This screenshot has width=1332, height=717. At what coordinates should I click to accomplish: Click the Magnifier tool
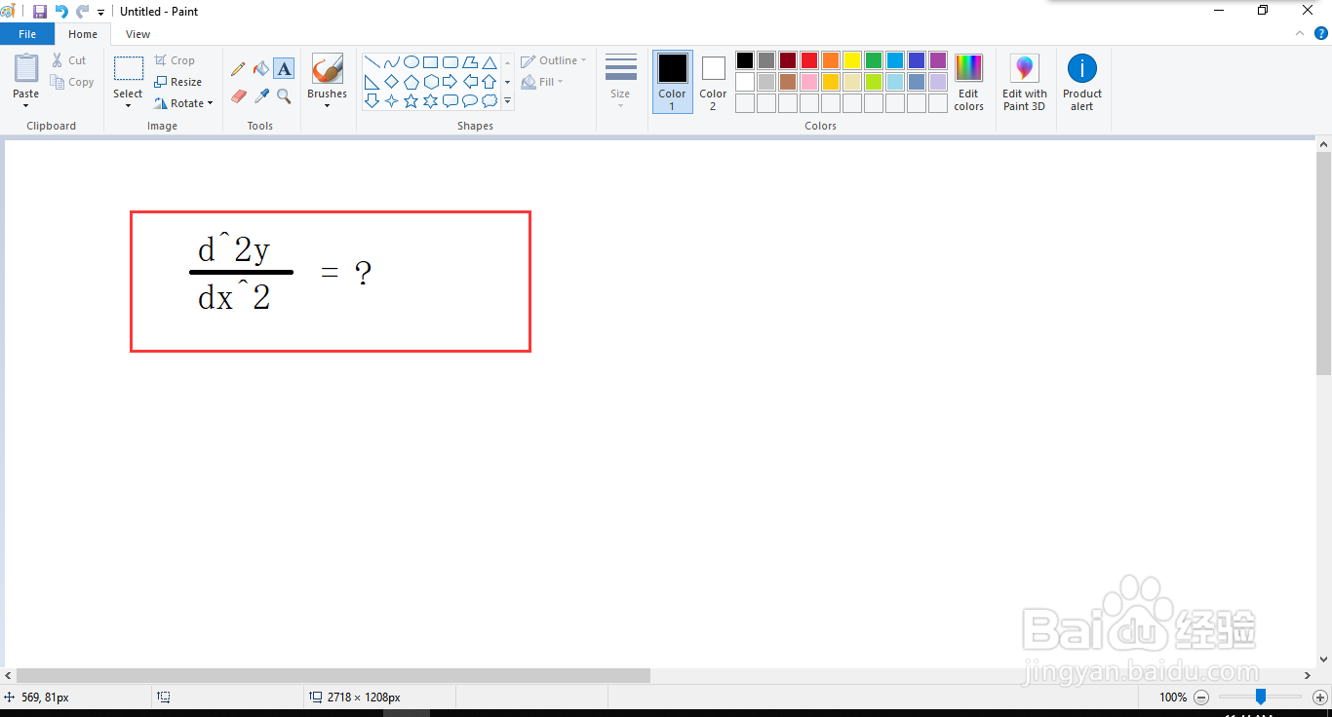[x=284, y=95]
